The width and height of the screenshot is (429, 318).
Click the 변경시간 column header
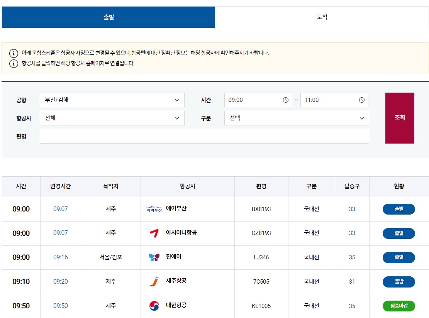(61, 186)
